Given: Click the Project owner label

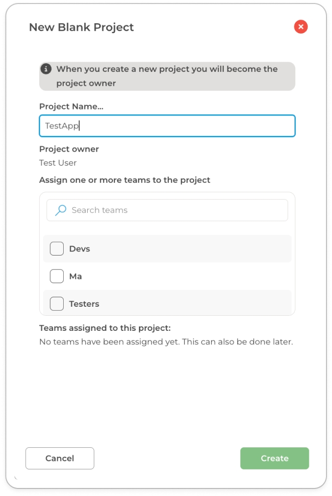Looking at the screenshot, I should pyautogui.click(x=69, y=149).
